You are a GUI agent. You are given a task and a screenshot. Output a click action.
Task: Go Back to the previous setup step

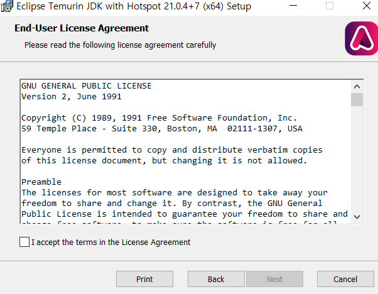click(x=216, y=279)
